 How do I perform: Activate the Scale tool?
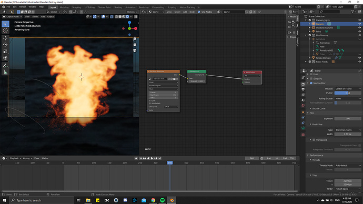click(5, 51)
